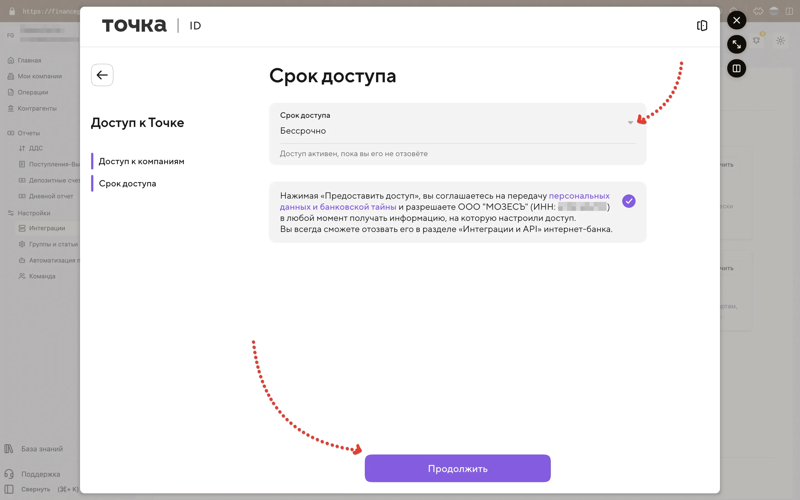The width and height of the screenshot is (800, 500).
Task: Click the Команда people icon
Action: [22, 276]
